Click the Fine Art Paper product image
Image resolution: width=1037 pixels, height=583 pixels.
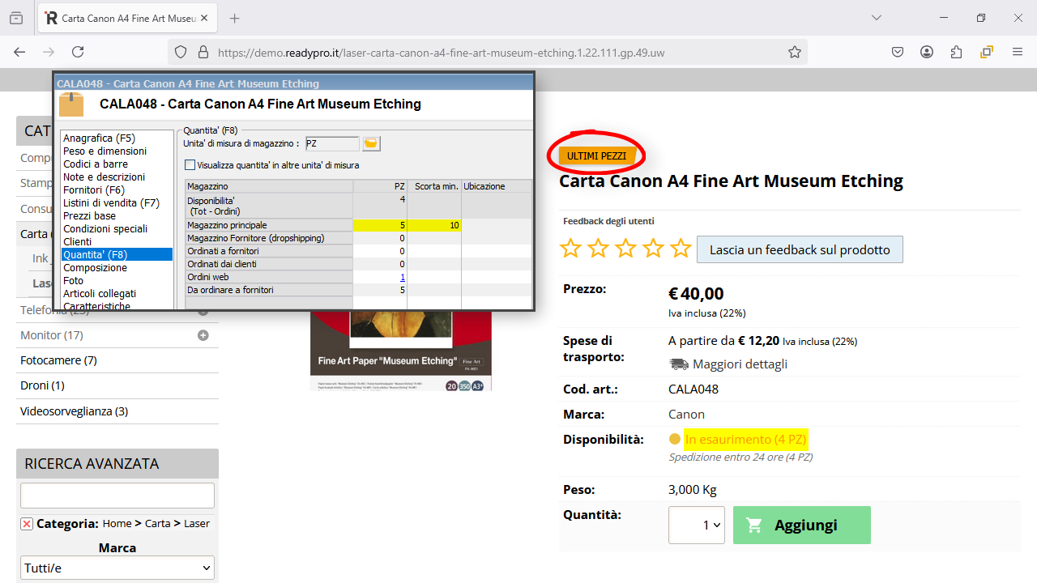(401, 350)
